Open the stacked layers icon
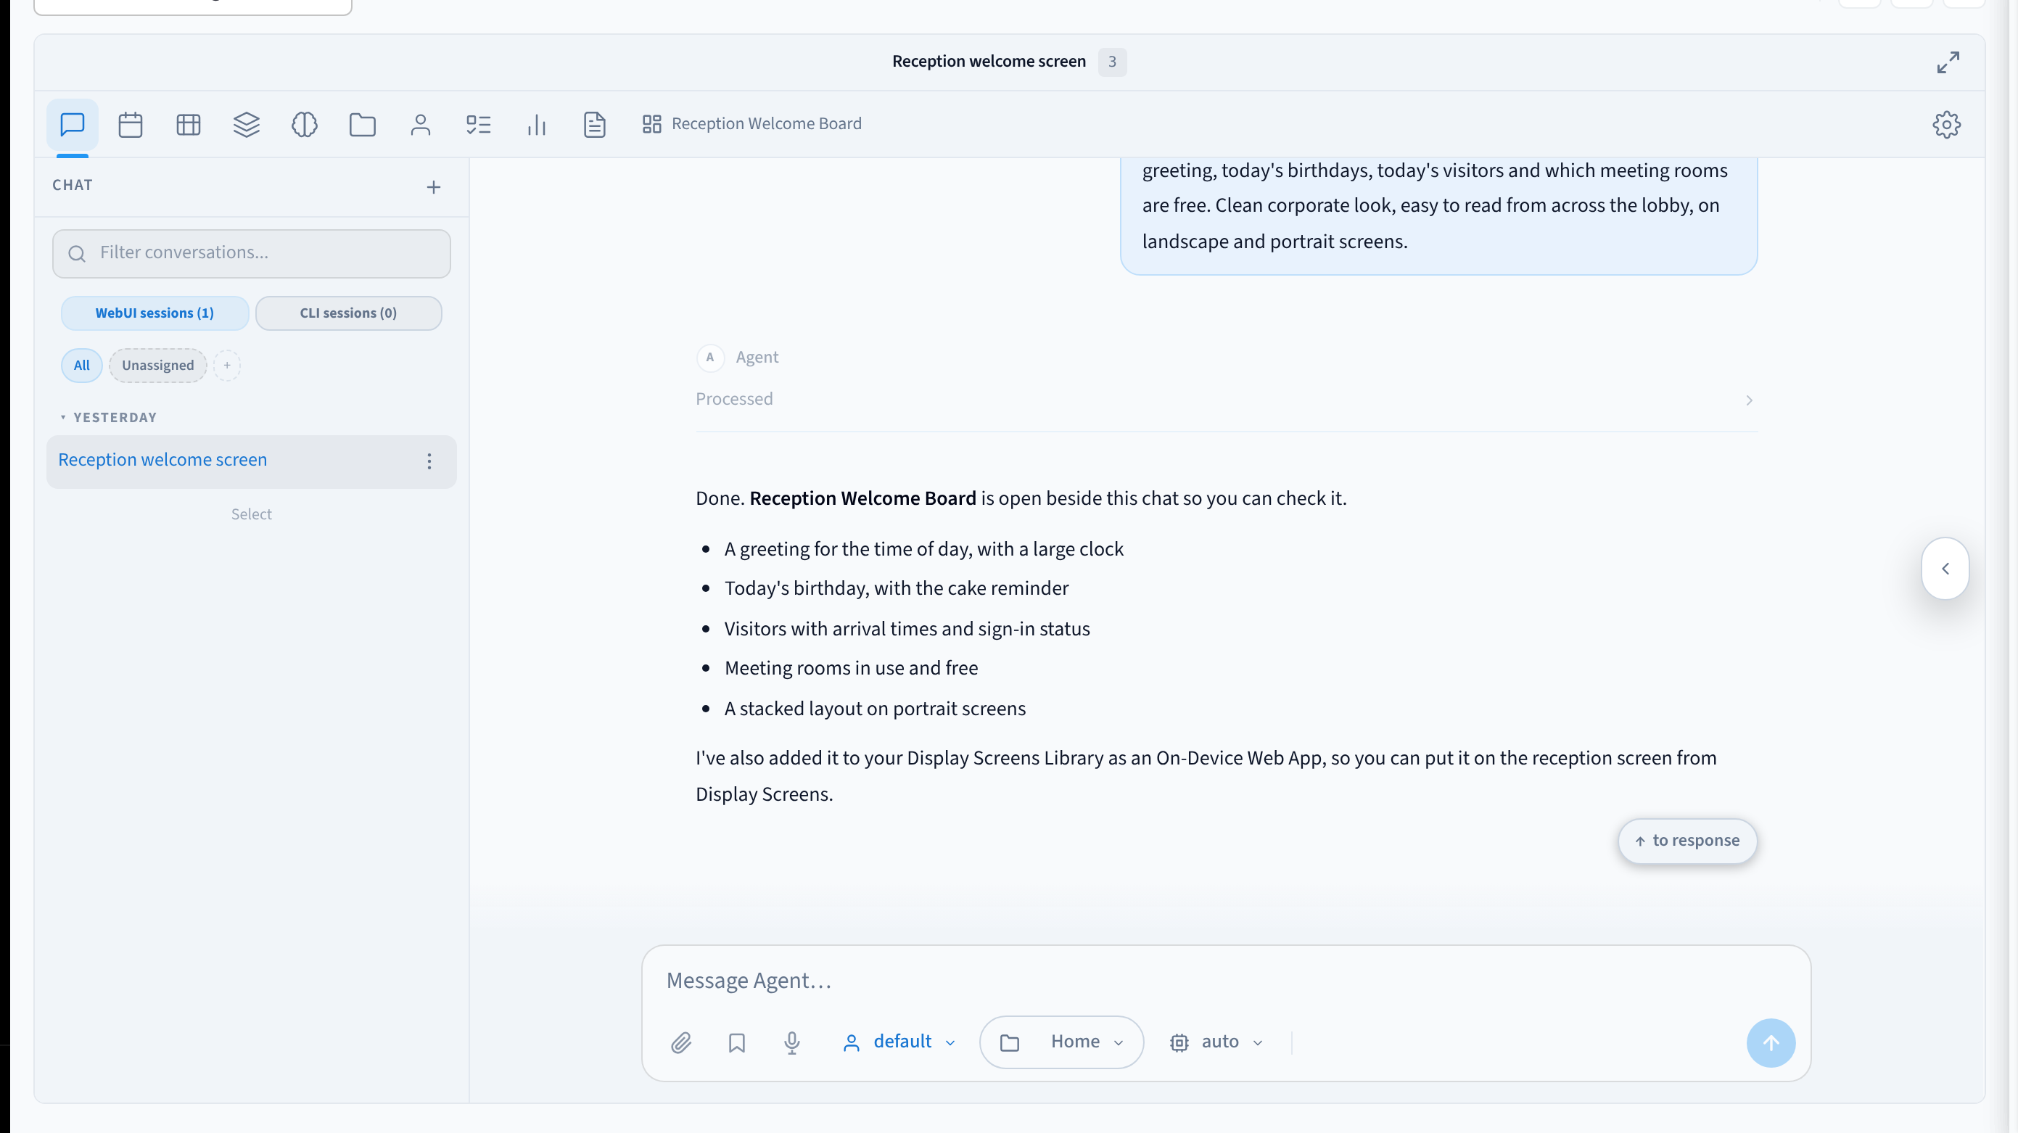2018x1133 pixels. click(x=247, y=124)
